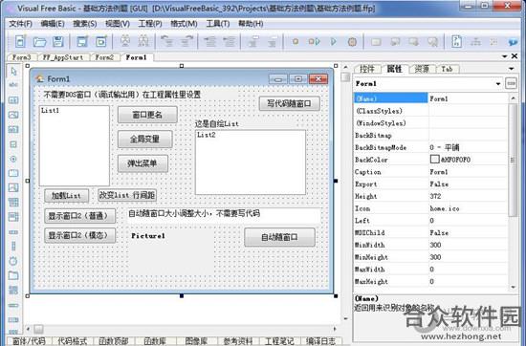This screenshot has width=526, height=346.
Task: Open the 文件(F) menu
Action: [x=20, y=24]
